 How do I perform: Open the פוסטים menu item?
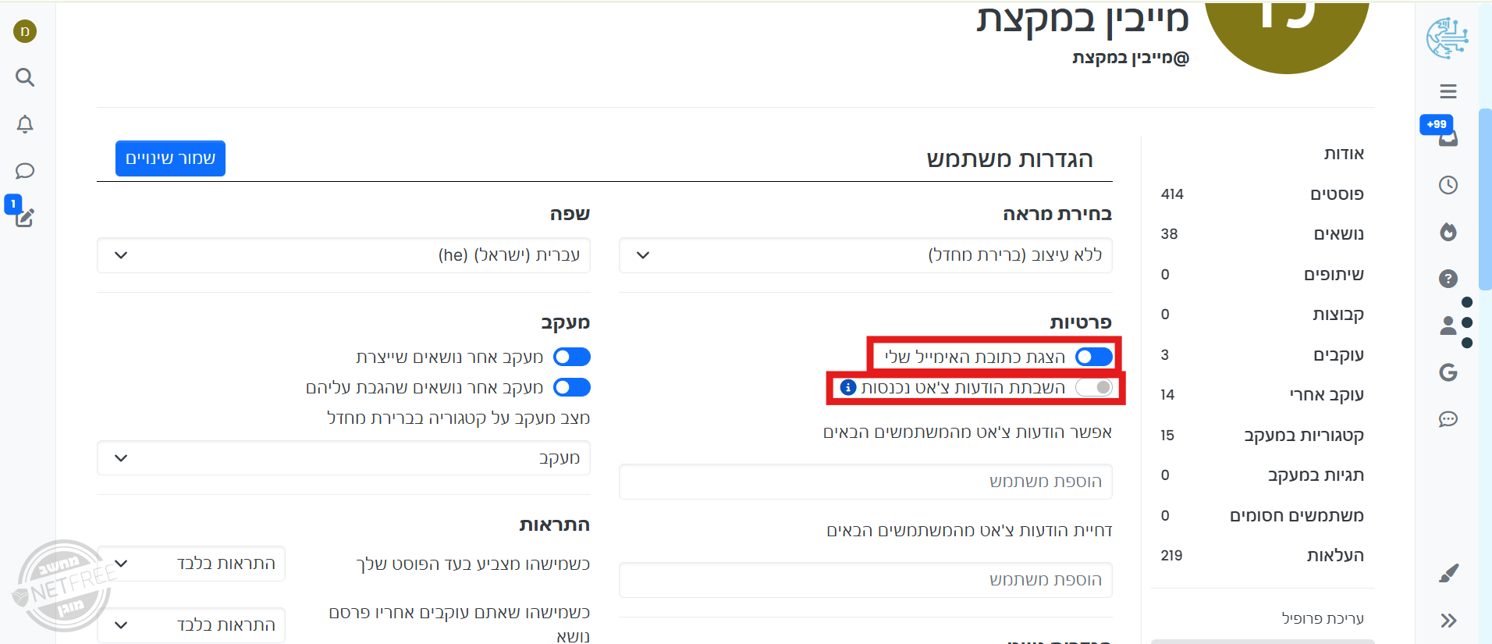pos(1337,194)
